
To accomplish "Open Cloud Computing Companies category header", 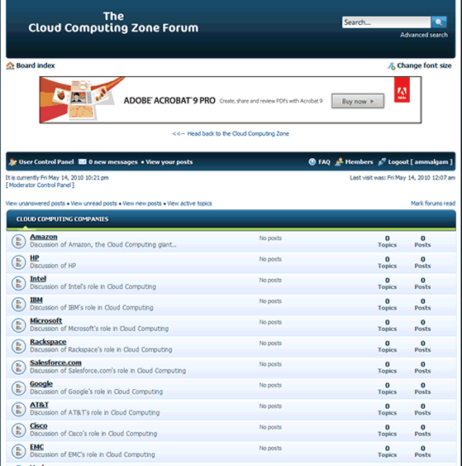I will pyautogui.click(x=62, y=219).
